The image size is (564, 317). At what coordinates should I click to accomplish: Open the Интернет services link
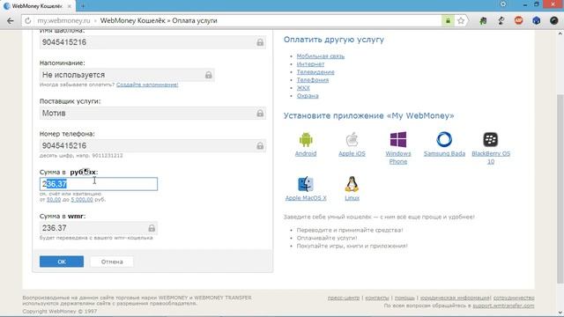pyautogui.click(x=310, y=64)
